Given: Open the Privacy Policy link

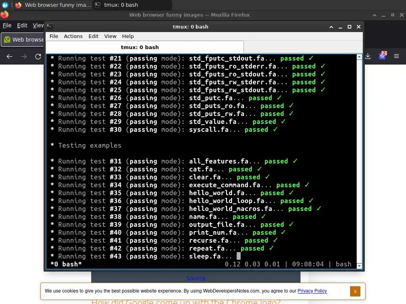Looking at the screenshot, I should tap(312, 291).
